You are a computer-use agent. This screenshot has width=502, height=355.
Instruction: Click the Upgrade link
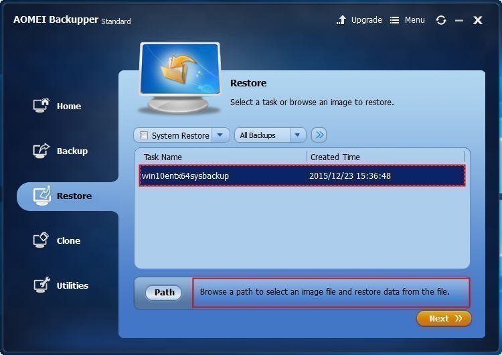click(366, 20)
